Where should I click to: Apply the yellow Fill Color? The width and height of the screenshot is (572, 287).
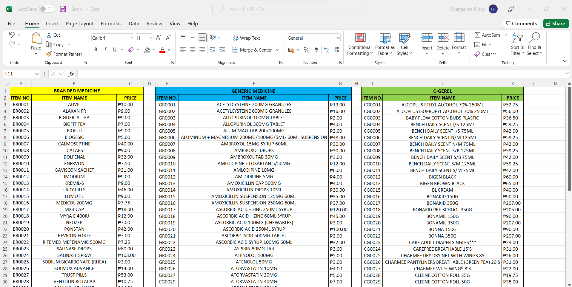tap(147, 50)
